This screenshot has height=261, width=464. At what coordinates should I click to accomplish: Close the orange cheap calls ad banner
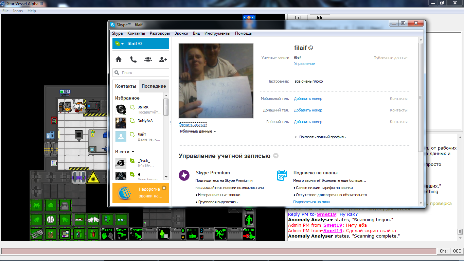point(164,188)
